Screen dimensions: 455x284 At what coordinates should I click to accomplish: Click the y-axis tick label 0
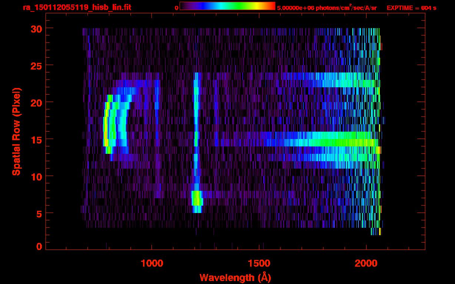pyautogui.click(x=39, y=246)
